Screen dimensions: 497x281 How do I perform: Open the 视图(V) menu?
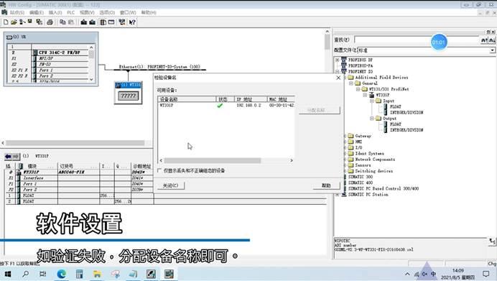click(x=87, y=13)
